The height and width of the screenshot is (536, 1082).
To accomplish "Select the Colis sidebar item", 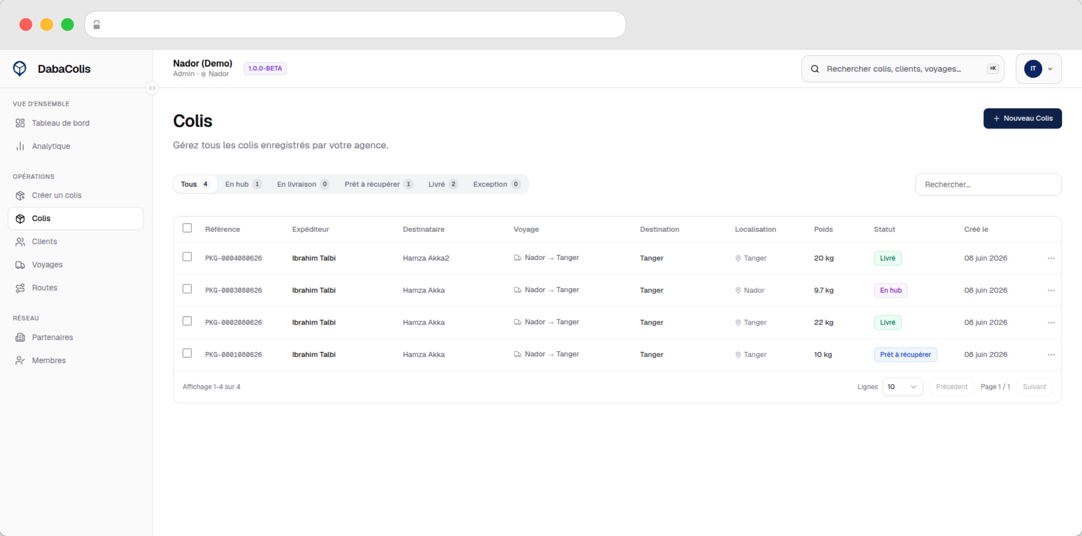I will click(76, 218).
